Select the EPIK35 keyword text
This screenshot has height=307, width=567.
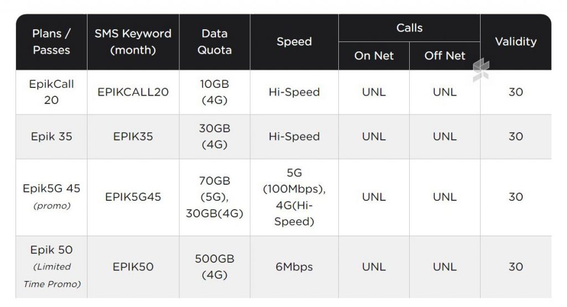tap(133, 137)
